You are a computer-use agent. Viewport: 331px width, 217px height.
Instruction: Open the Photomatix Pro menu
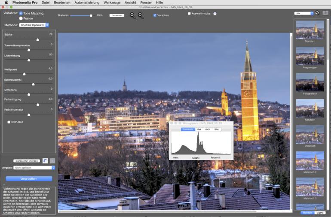[x=25, y=3]
